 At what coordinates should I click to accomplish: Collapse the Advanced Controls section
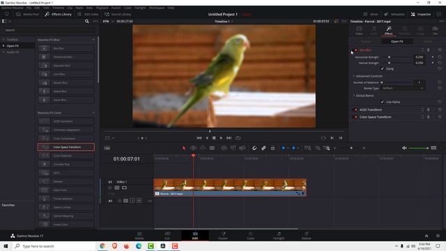click(354, 76)
